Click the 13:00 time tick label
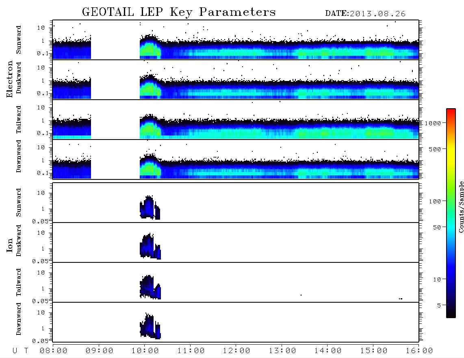Screen dimensions: 464x358 pyautogui.click(x=282, y=351)
